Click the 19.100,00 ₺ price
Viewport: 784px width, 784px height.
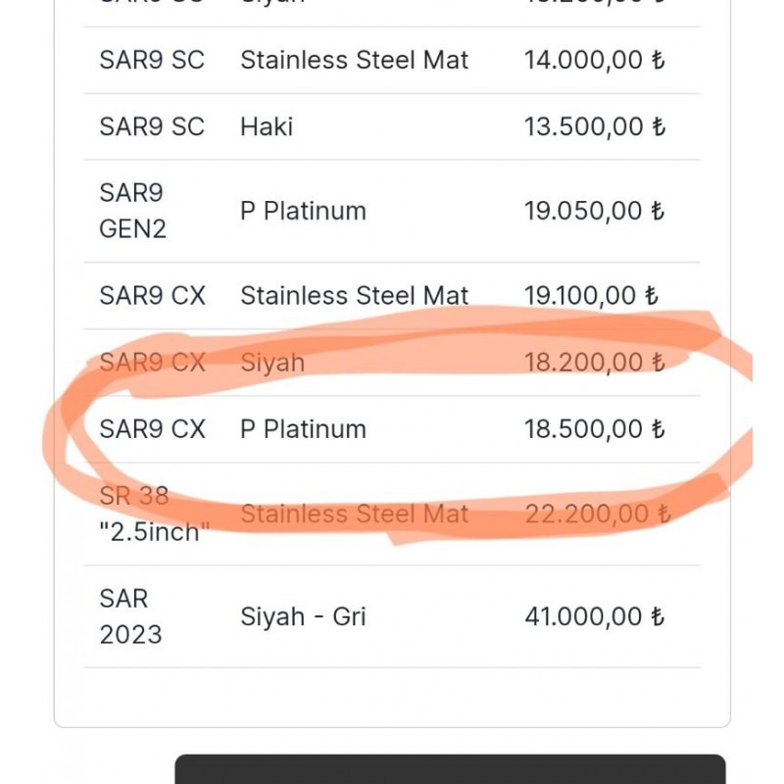click(592, 295)
